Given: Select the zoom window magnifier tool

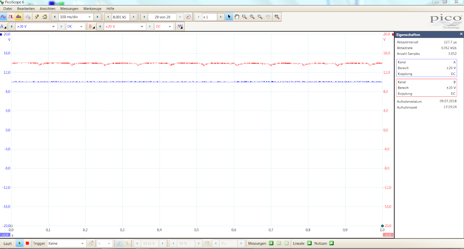Looking at the screenshot, I should (x=245, y=17).
